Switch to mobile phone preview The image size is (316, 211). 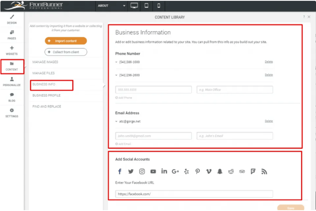click(x=158, y=6)
